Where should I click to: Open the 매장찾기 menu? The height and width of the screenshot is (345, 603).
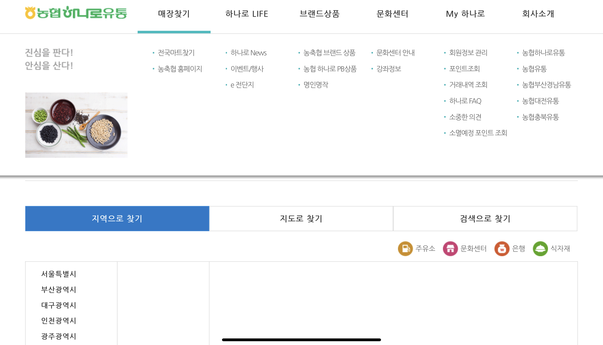[x=174, y=14]
